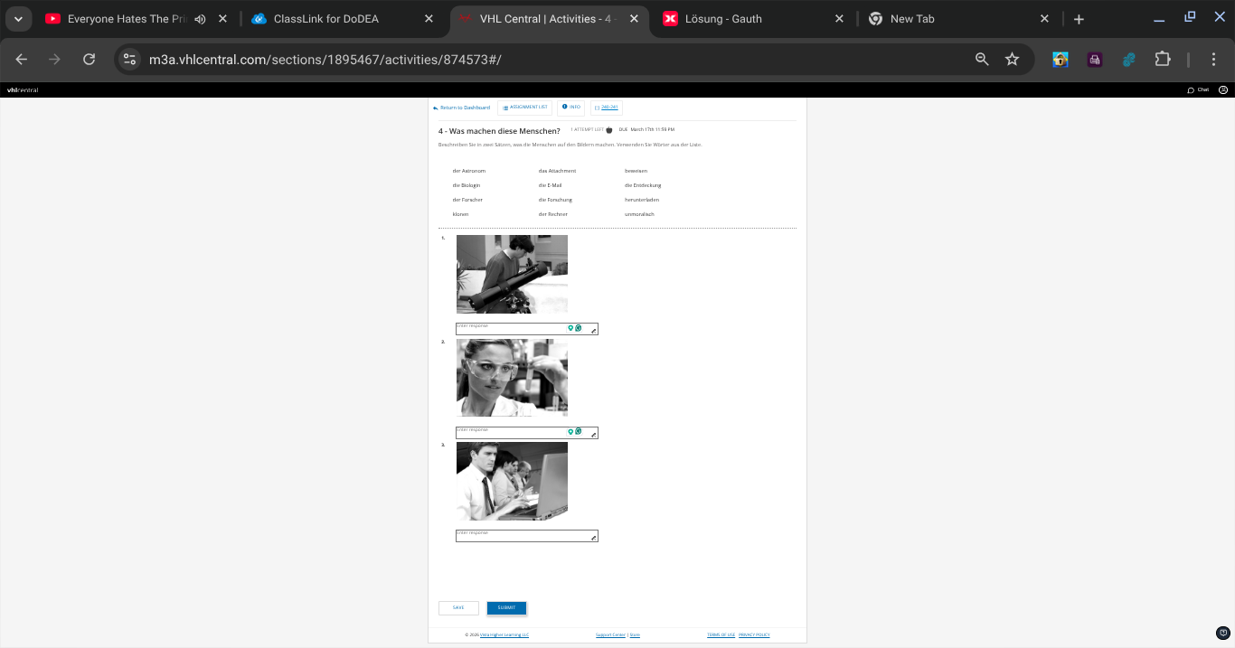Click the green circular icon in response 2
The image size is (1235, 648).
click(579, 431)
